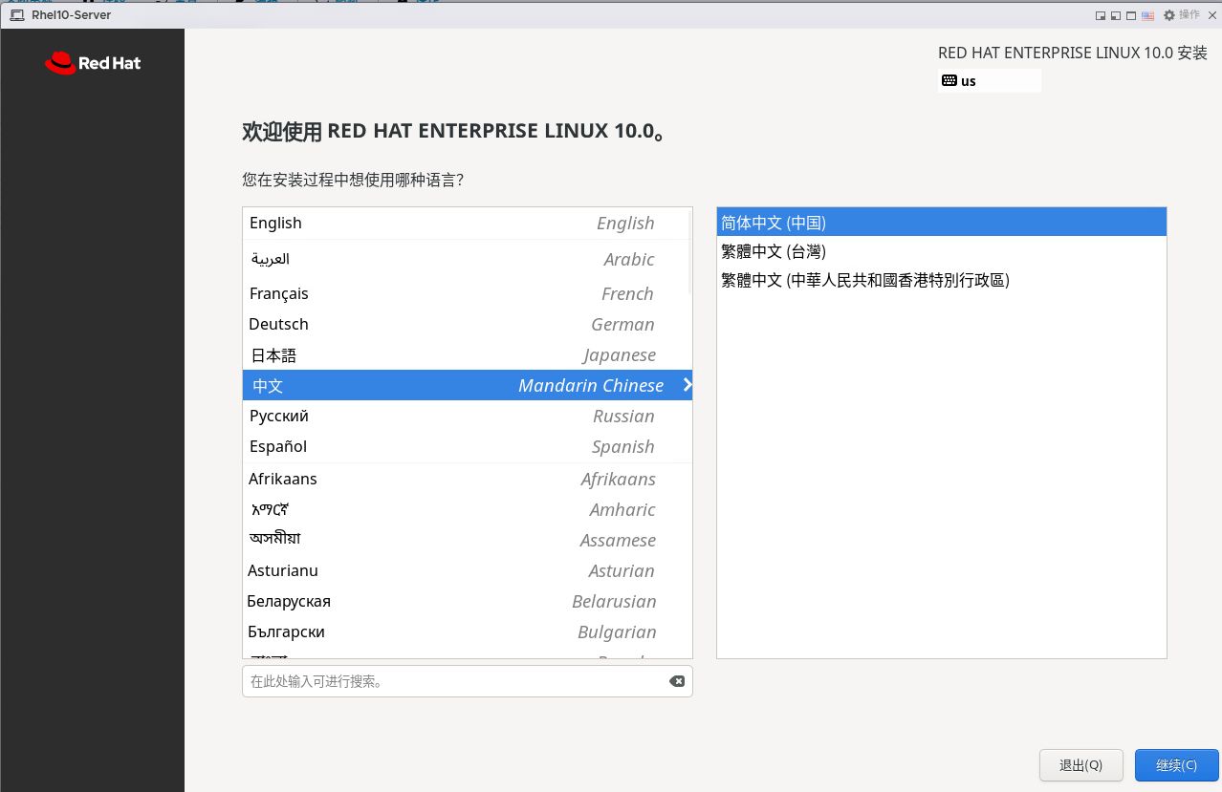
Task: Click the laptop icon next to Rhel10-Server
Action: click(x=17, y=15)
